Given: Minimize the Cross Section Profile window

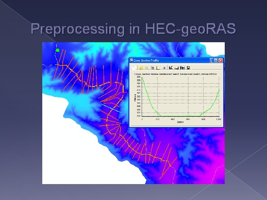Looking at the screenshot, I should [211, 60].
